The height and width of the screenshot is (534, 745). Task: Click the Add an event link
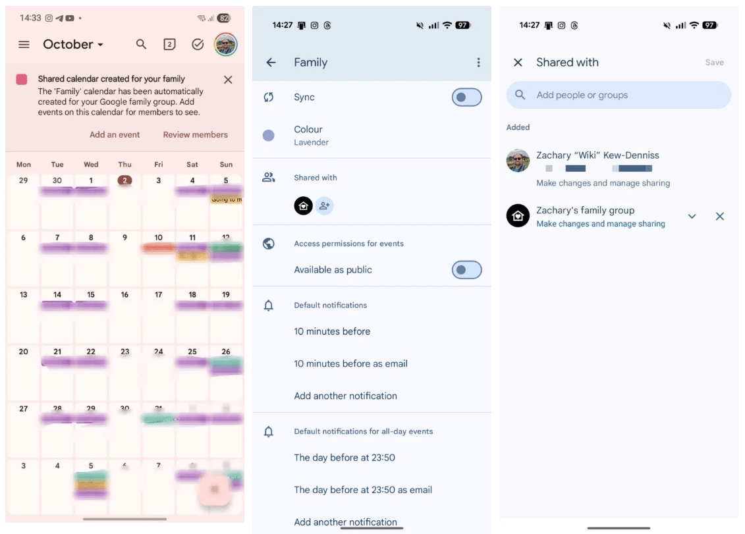(x=115, y=135)
